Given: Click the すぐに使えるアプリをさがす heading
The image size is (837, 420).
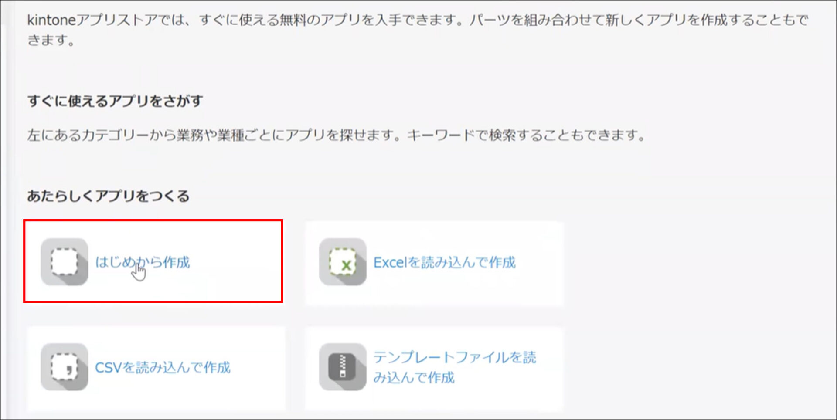Looking at the screenshot, I should (115, 101).
